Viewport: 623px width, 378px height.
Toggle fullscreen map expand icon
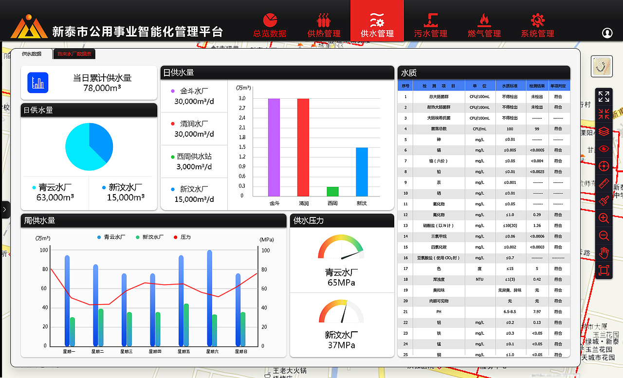tap(604, 96)
